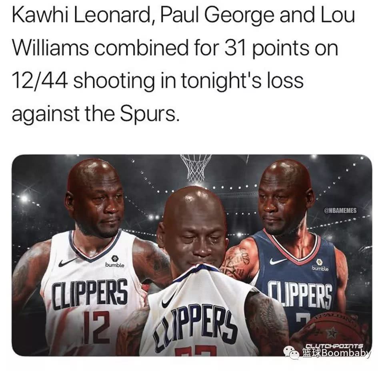Click the ClutchPoints logo watermark
This screenshot has height=371, width=384.
334,346
